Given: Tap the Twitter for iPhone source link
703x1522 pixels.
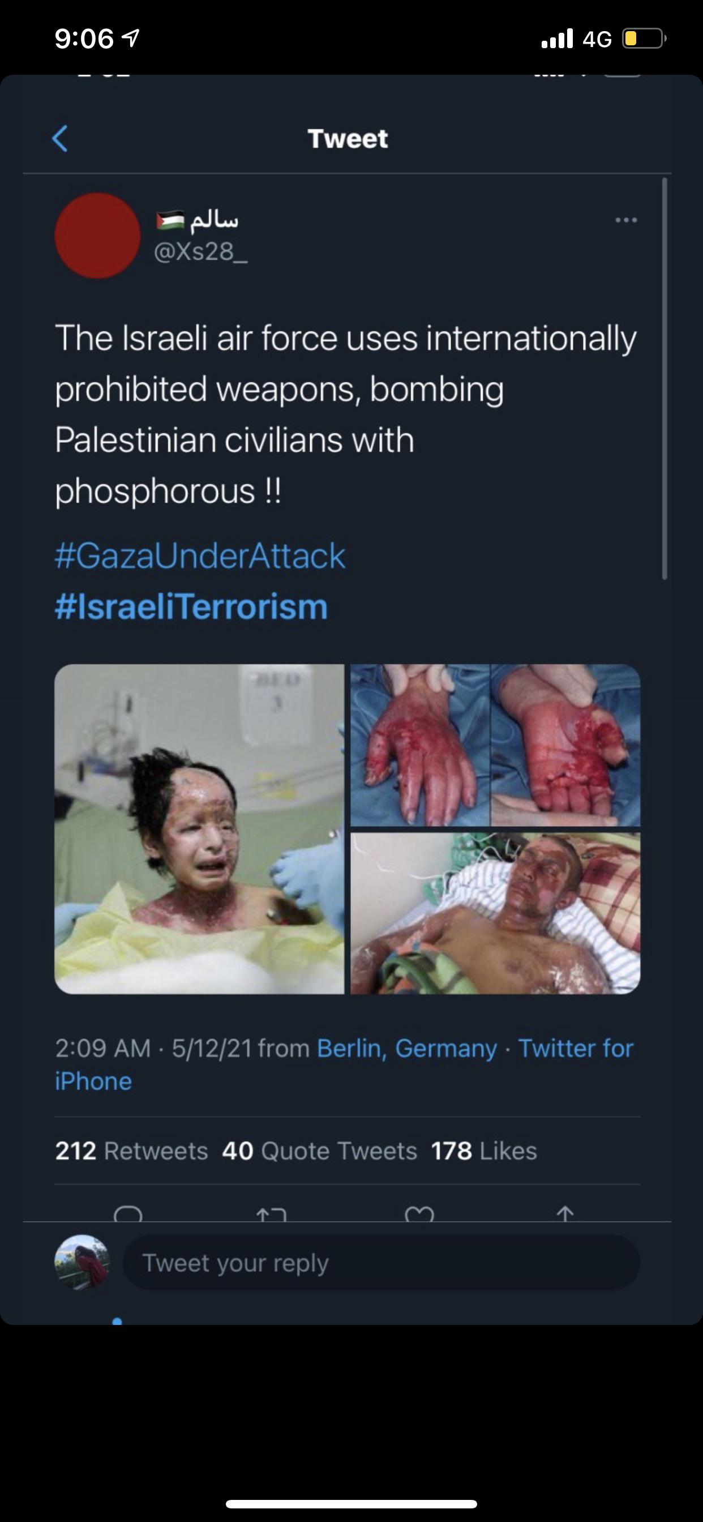Looking at the screenshot, I should (x=575, y=1048).
